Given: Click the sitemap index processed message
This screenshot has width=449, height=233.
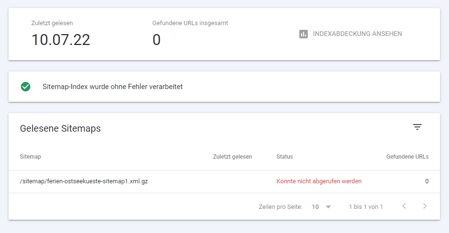Looking at the screenshot, I should pos(113,87).
